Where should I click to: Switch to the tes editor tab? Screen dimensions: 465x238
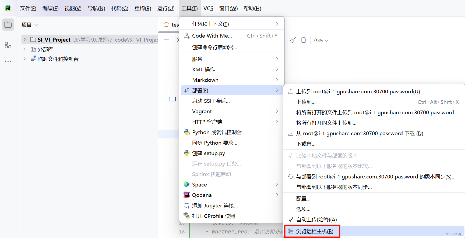pyautogui.click(x=171, y=25)
